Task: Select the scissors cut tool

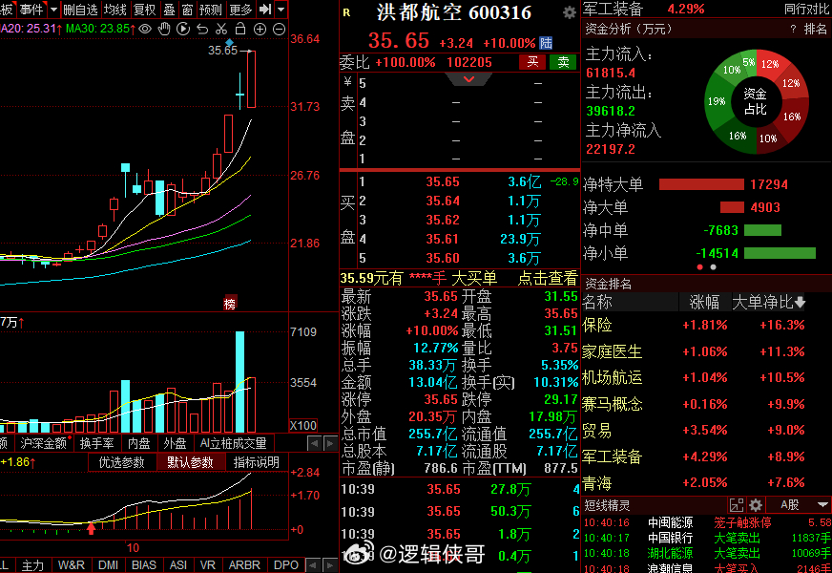Action: pos(221,30)
